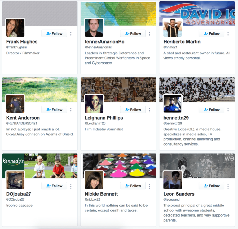The image size is (238, 229).
Task: Open Nickie Bennett's profile name link
Action: [x=101, y=194]
